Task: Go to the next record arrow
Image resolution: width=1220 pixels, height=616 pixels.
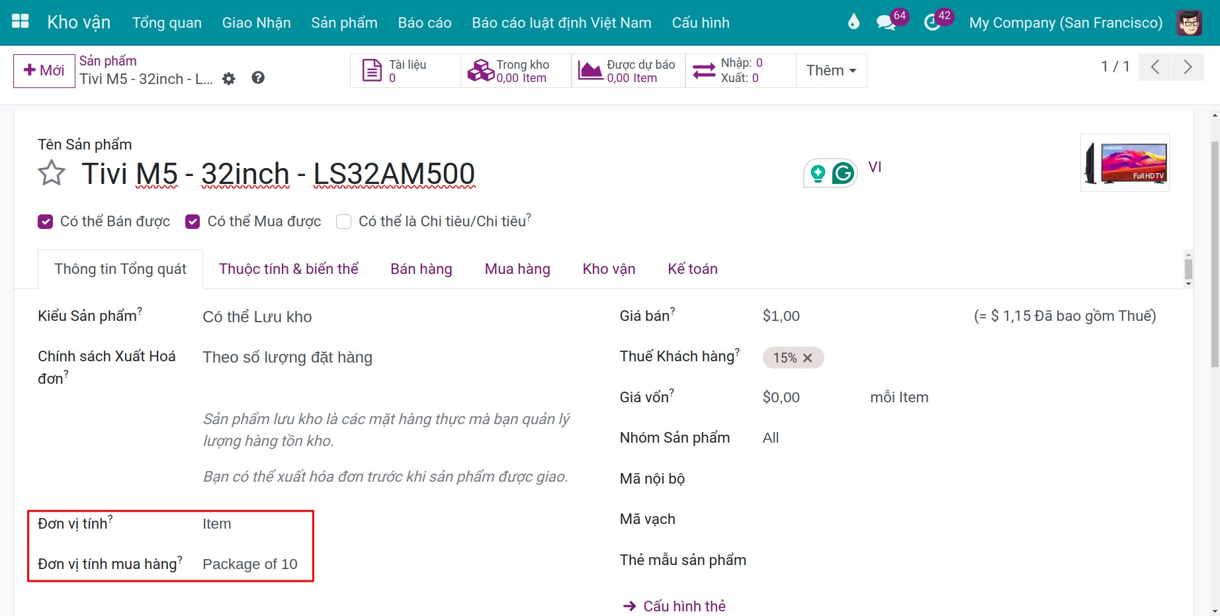Action: coord(1188,67)
